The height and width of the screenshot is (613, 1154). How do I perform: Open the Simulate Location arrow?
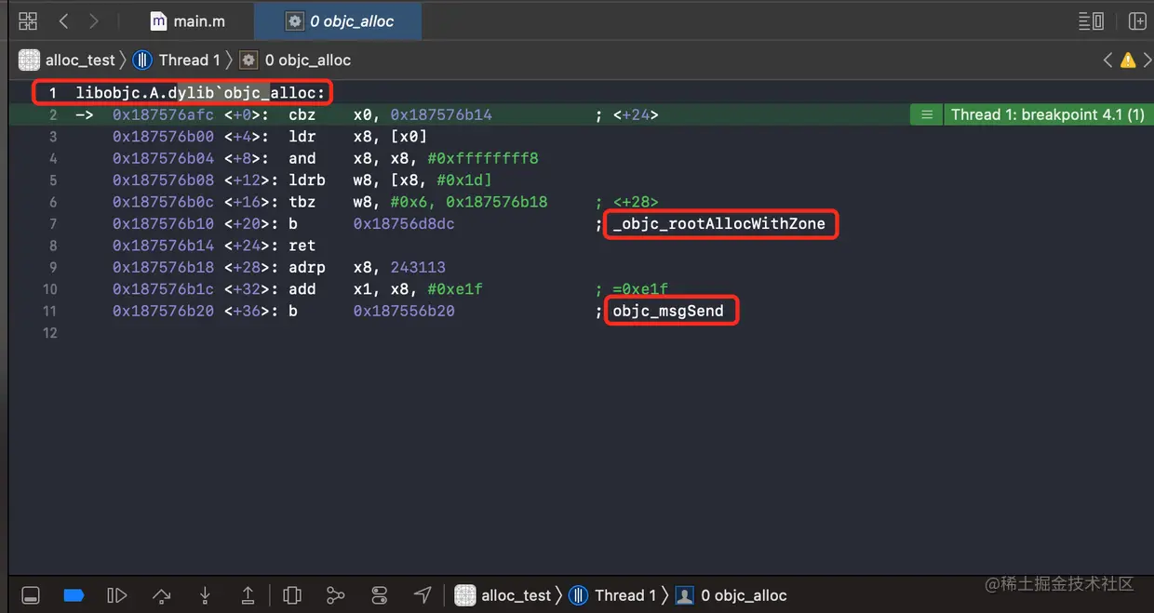pos(423,595)
